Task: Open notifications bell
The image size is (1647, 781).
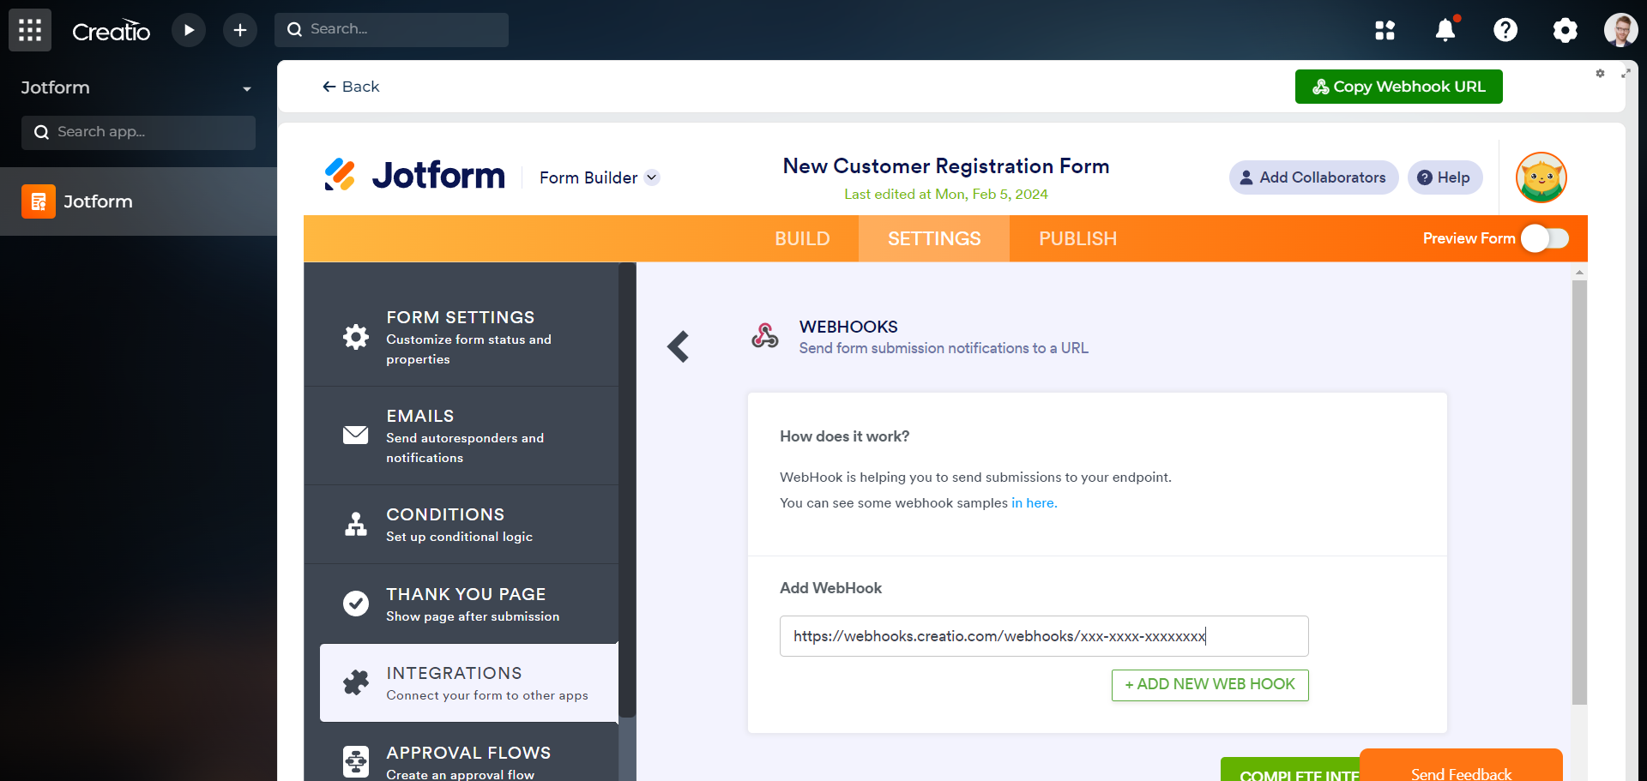Action: 1445,30
